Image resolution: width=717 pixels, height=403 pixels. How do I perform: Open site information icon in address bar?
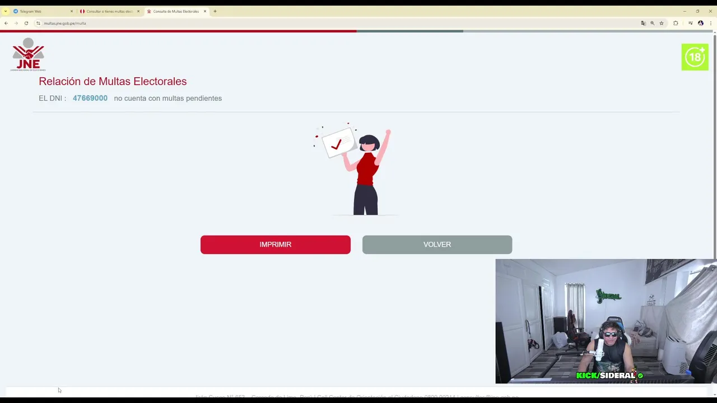click(38, 23)
